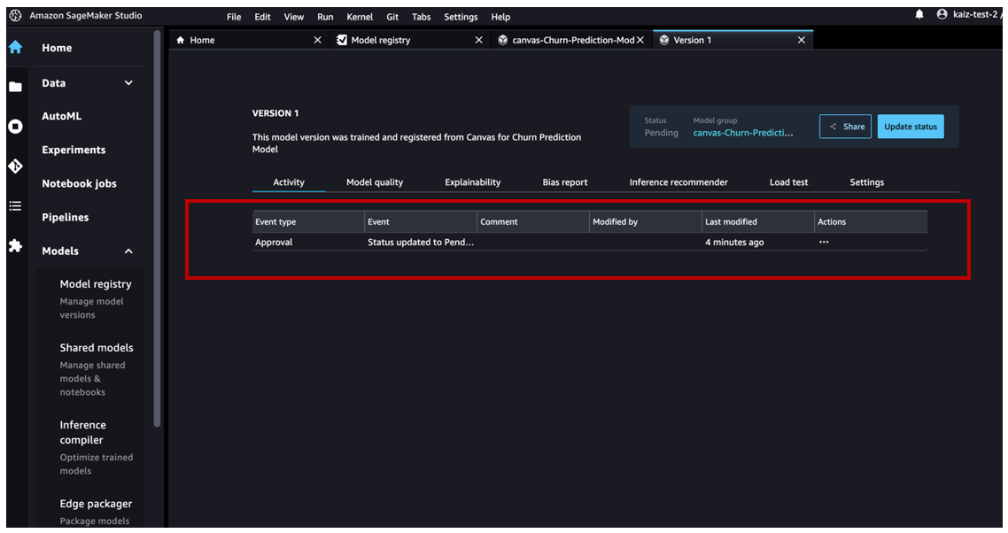Open the kaiz-test-2 user profile icon
Image resolution: width=1008 pixels, height=533 pixels.
(x=942, y=14)
